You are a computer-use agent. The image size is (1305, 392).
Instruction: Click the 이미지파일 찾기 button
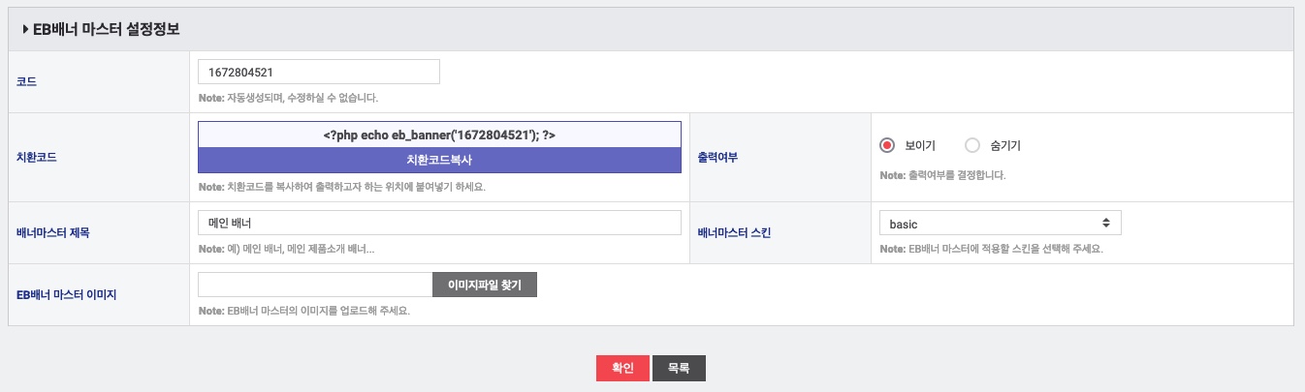[x=484, y=286]
